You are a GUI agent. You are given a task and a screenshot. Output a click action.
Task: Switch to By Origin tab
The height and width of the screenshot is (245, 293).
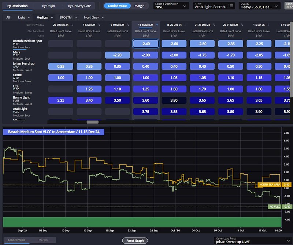coord(49,6)
